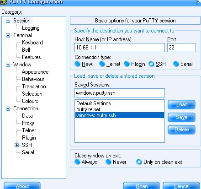Open the Translation settings category

click(x=34, y=86)
